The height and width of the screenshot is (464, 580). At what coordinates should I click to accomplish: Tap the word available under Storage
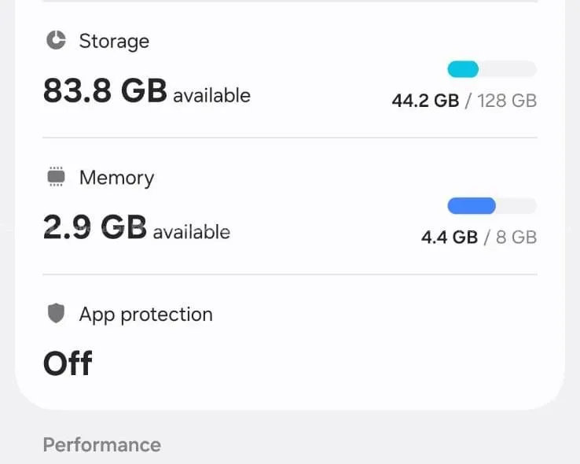coord(211,96)
